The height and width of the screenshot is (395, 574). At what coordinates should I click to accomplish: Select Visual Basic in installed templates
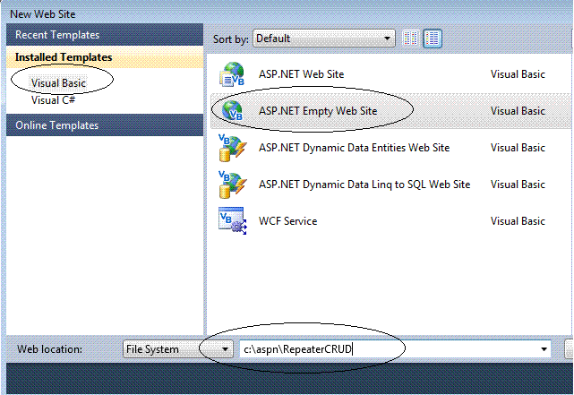pyautogui.click(x=58, y=83)
